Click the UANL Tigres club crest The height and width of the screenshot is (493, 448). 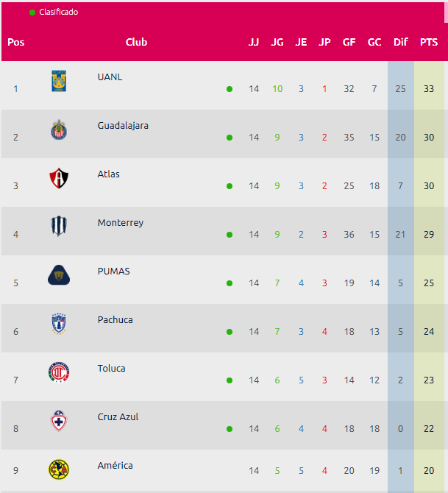click(x=59, y=81)
